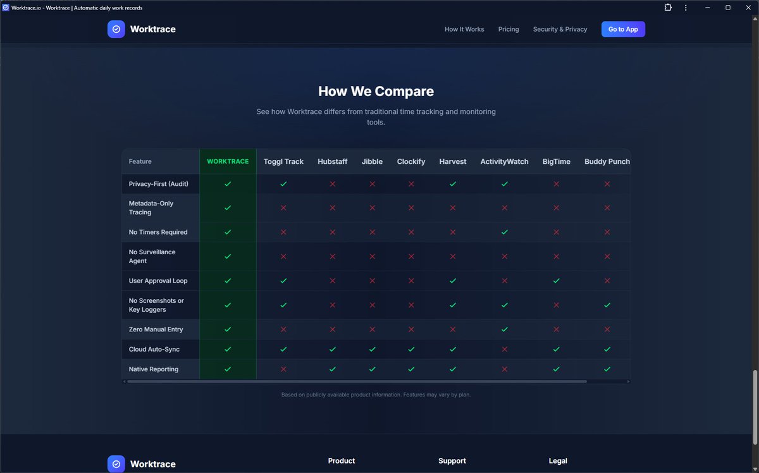Image resolution: width=759 pixels, height=473 pixels.
Task: Click the publicly available product information disclaimer
Action: 376,395
